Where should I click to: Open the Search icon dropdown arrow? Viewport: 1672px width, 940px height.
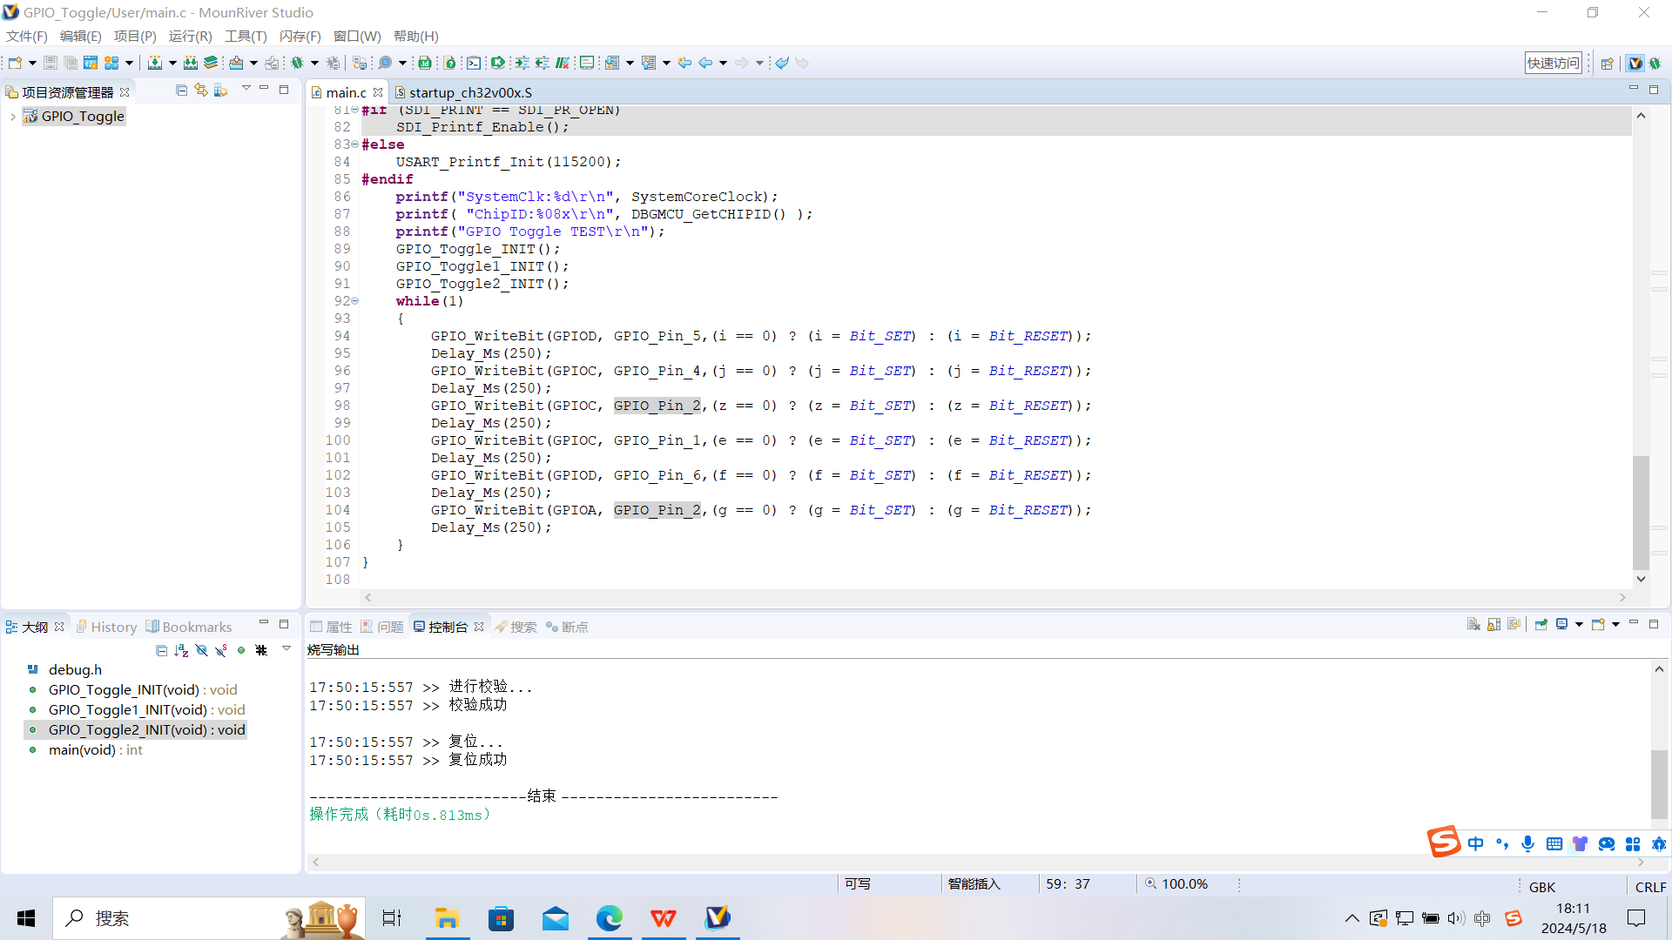coord(402,63)
